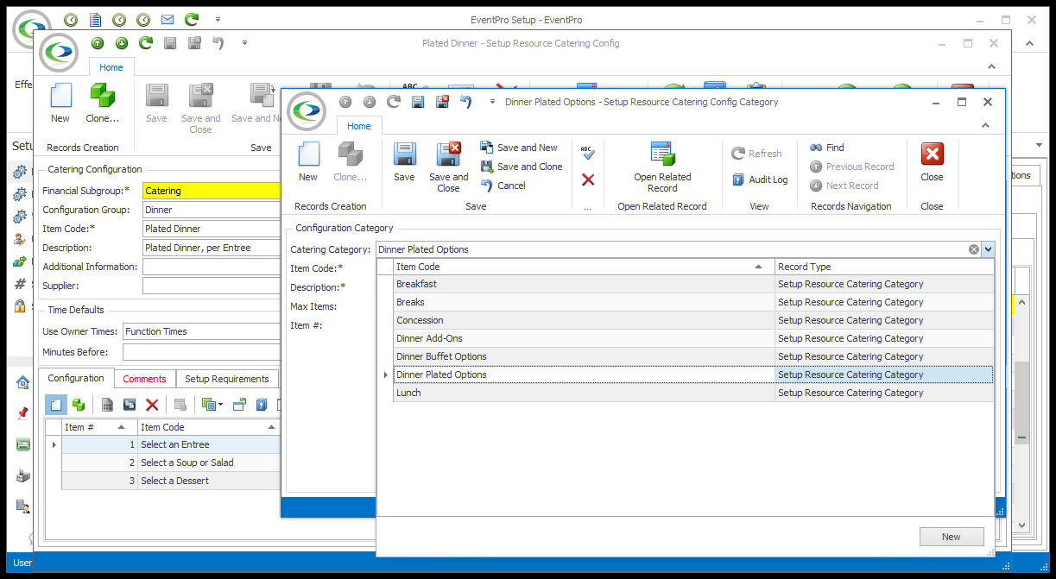Open the Plated Dinner quick access toolbar customize dropdown

point(245,43)
